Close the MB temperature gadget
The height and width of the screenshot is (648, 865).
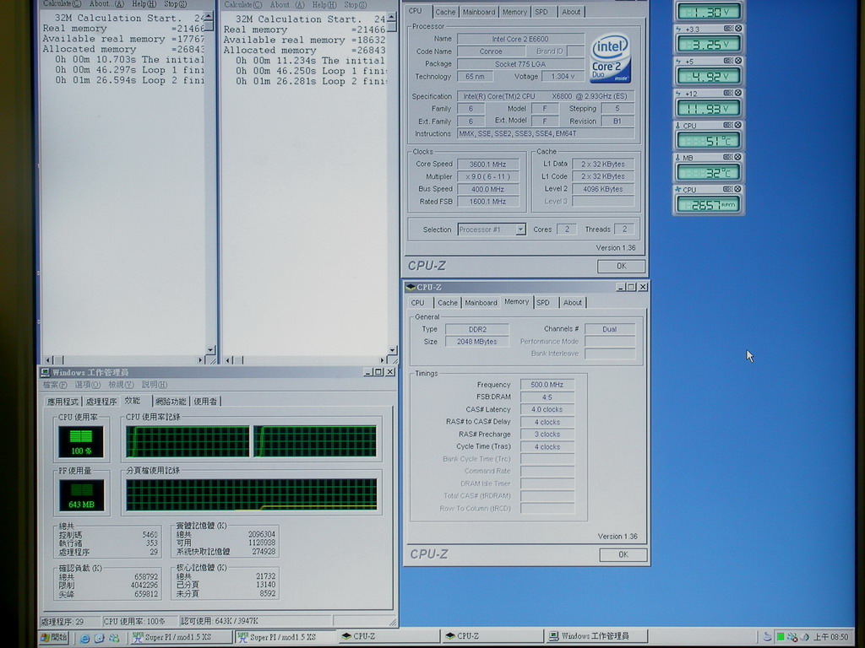click(x=738, y=157)
